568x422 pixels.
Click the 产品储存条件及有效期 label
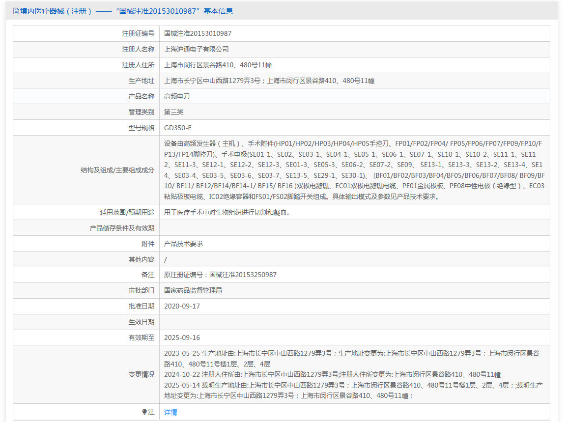click(122, 228)
